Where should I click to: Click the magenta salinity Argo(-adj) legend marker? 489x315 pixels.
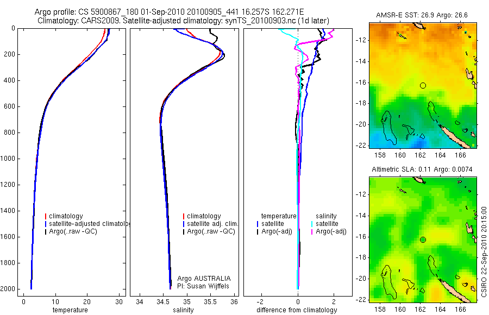[x=312, y=232]
